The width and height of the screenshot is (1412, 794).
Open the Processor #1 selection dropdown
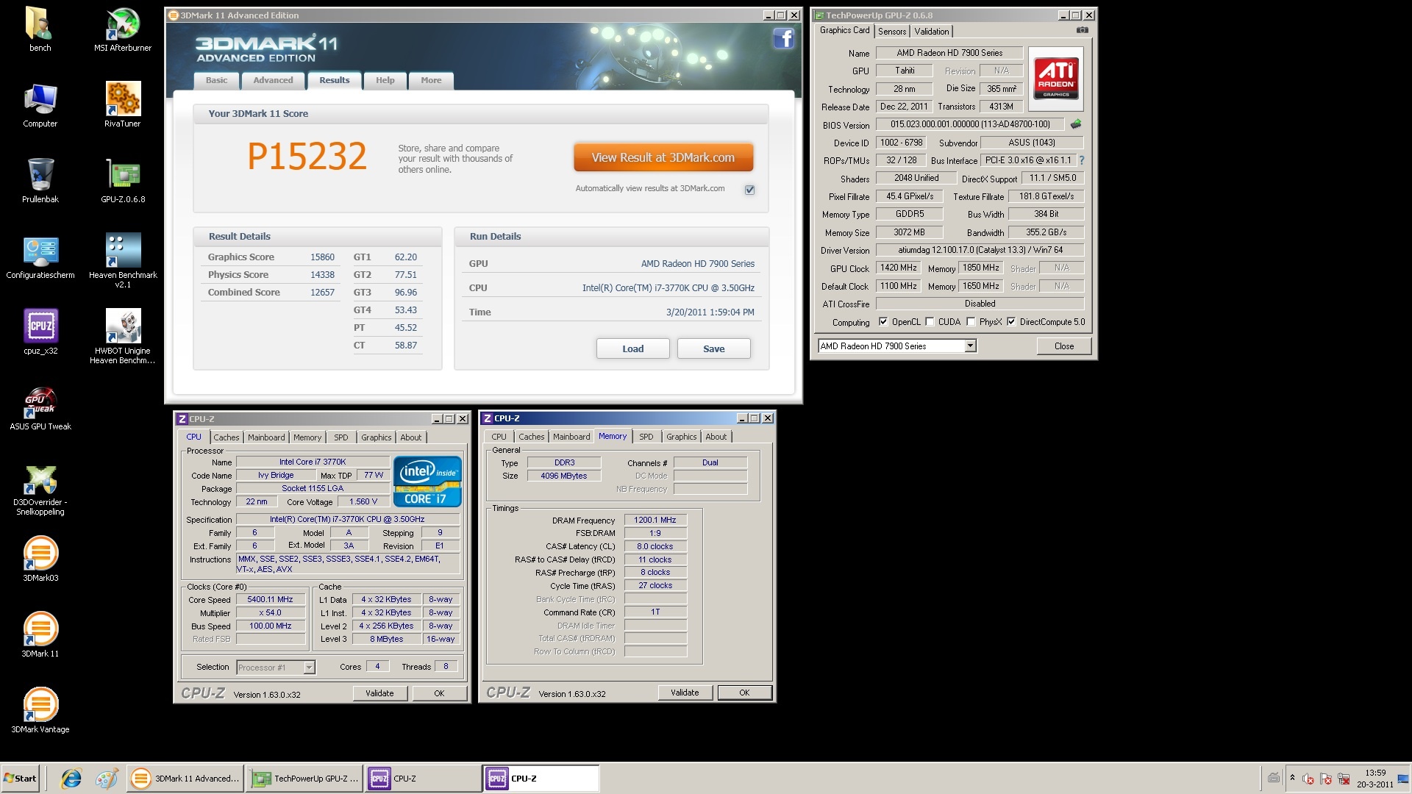coord(309,668)
